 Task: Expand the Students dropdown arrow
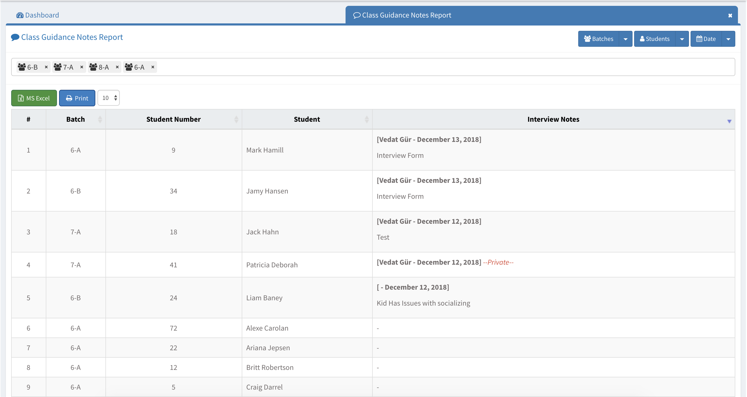682,39
